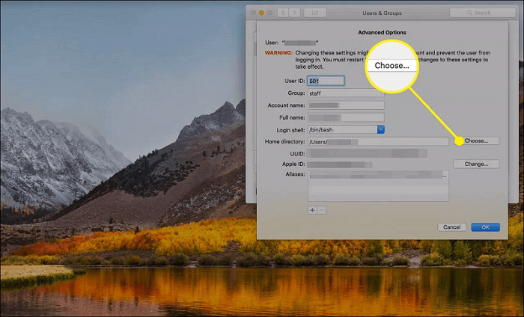
Task: Select the Account name text field
Action: [346, 105]
